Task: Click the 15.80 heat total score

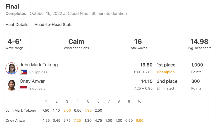Action: pos(146,65)
